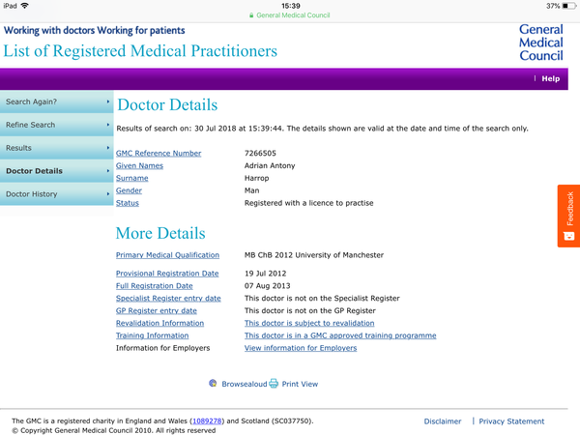Open Refine Search in sidebar
The height and width of the screenshot is (435, 580).
click(x=57, y=125)
